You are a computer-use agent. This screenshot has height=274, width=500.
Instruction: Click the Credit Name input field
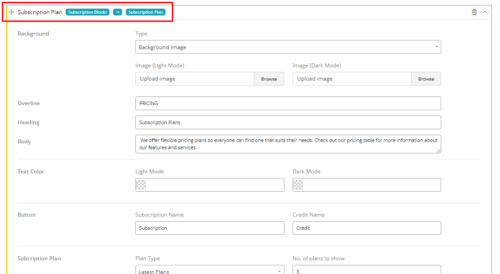pos(366,228)
